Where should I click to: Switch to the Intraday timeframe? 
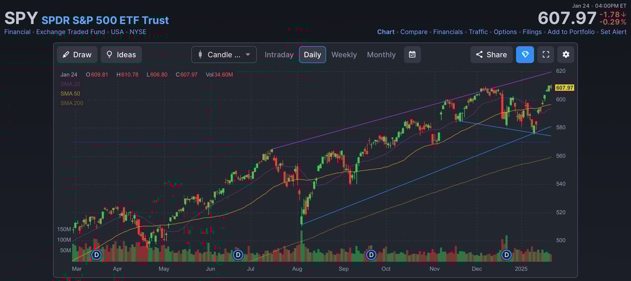(x=279, y=55)
